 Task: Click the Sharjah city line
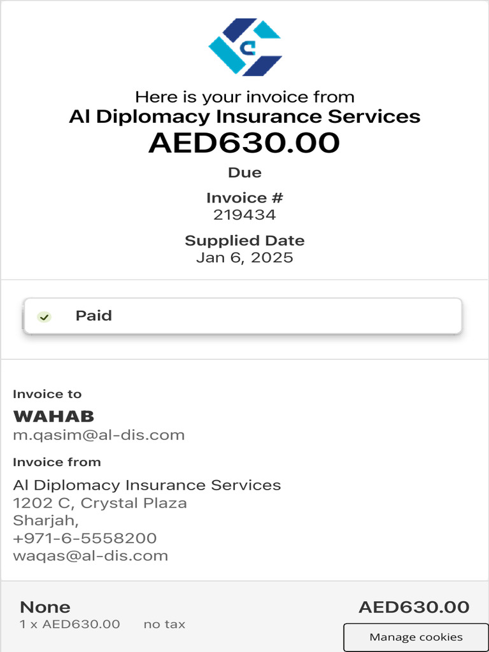tap(46, 520)
